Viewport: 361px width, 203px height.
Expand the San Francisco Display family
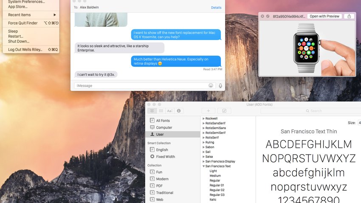203,161
